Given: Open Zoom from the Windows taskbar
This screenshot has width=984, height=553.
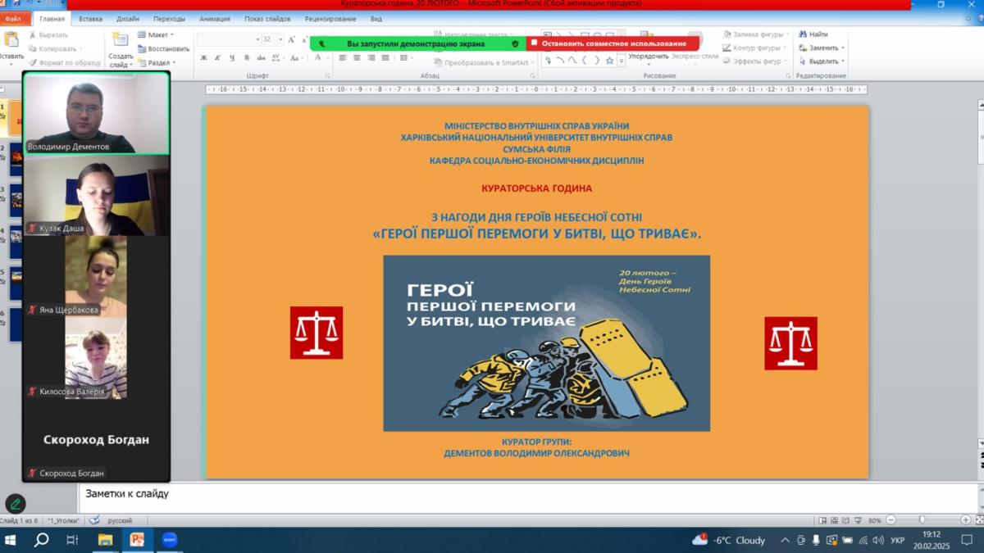Looking at the screenshot, I should click(x=169, y=540).
